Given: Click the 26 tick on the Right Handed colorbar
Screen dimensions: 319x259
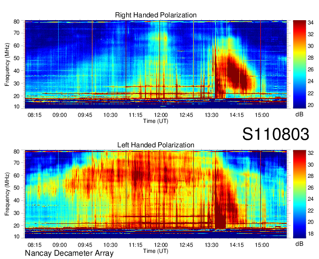Looking at the screenshot, I should click(311, 69).
